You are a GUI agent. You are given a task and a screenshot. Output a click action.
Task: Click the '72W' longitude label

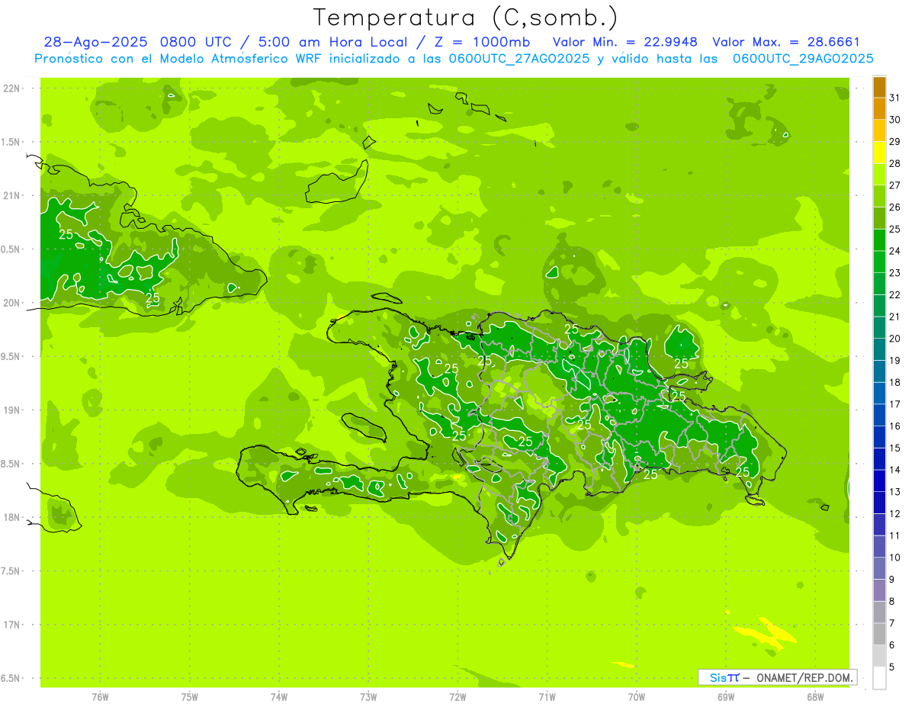click(x=457, y=696)
